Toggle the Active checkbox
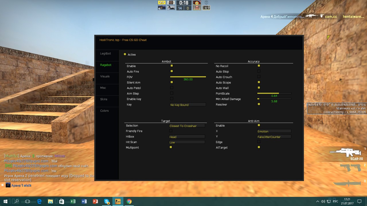 pyautogui.click(x=125, y=54)
